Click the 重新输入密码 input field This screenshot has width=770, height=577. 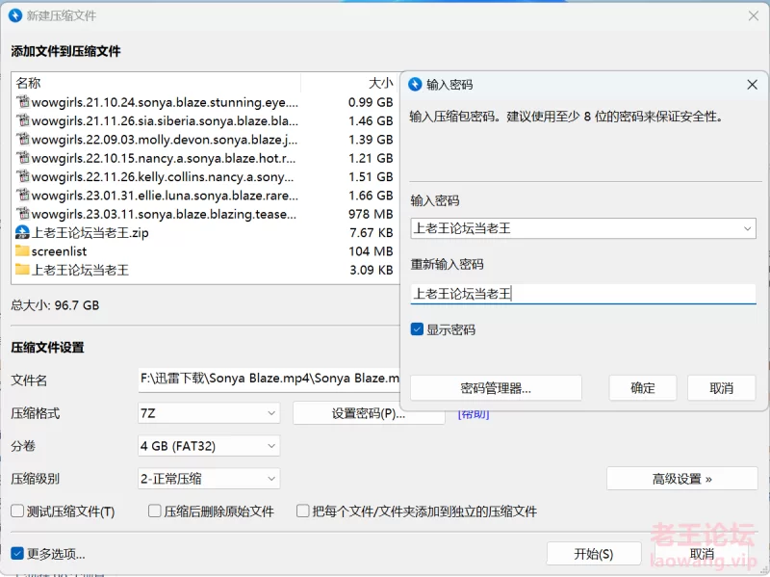[583, 294]
